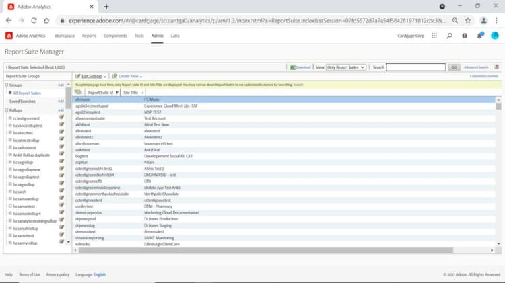This screenshot has width=505, height=283.
Task: Collapse the Rollups section box
Action: coord(7,110)
